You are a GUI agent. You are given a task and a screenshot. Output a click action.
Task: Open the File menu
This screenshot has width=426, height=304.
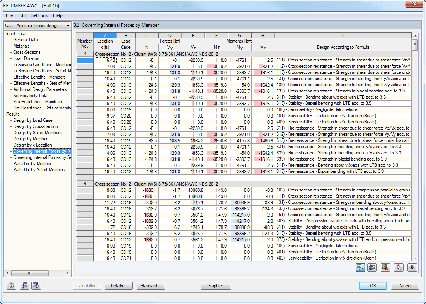click(9, 15)
